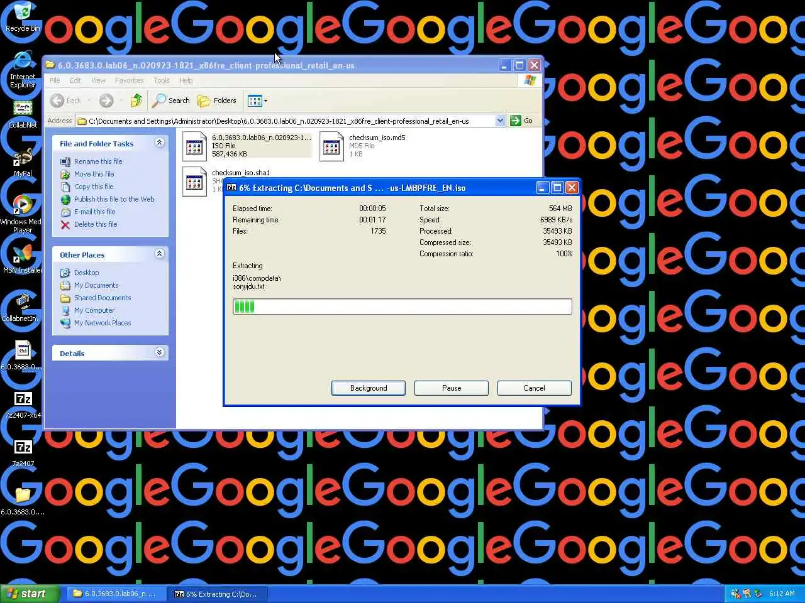Open the Start menu
This screenshot has height=603, width=805.
29,594
